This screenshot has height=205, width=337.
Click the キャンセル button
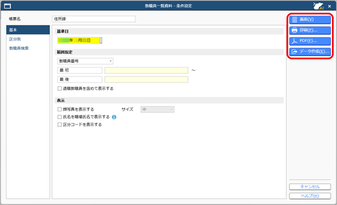pyautogui.click(x=310, y=187)
